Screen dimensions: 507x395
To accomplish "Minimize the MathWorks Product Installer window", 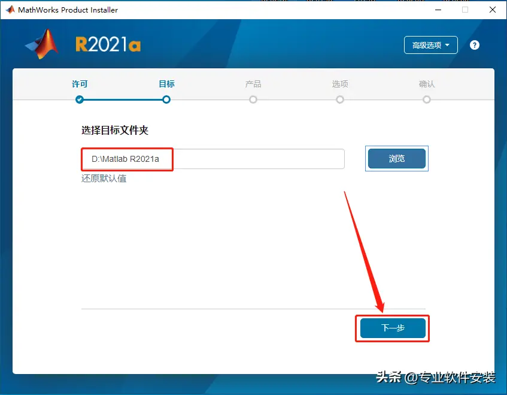I will [x=438, y=10].
